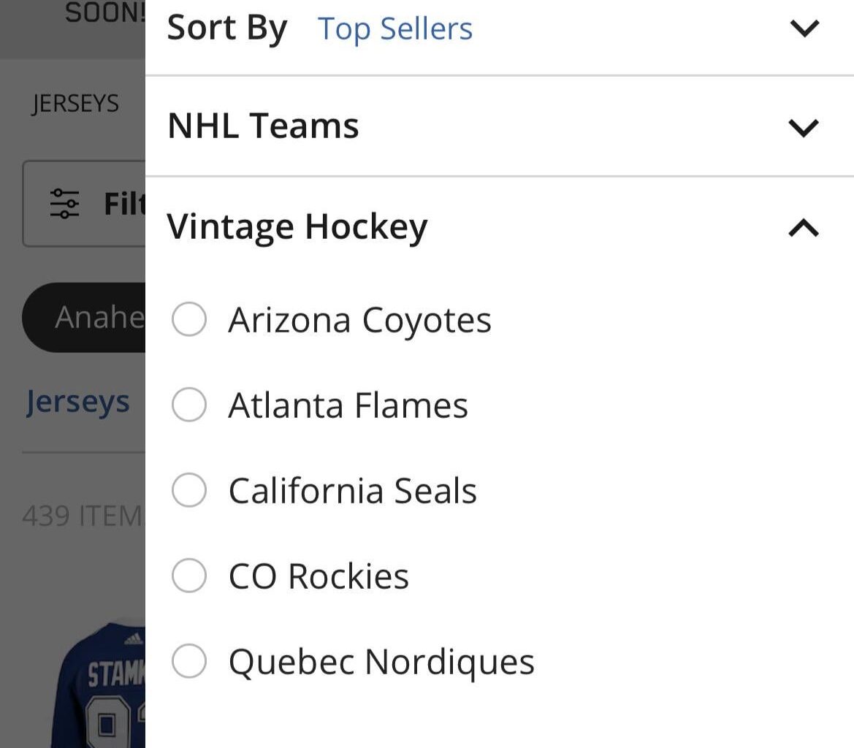
Task: Expand the Sort By dropdown chevron
Action: coord(804,28)
